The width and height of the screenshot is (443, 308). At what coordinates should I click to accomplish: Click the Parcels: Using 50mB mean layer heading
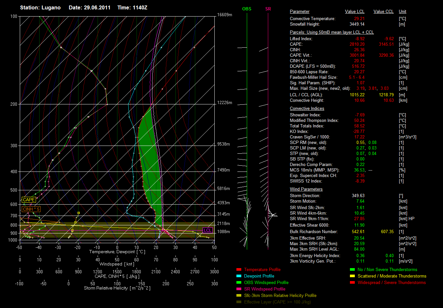pyautogui.click(x=331, y=32)
